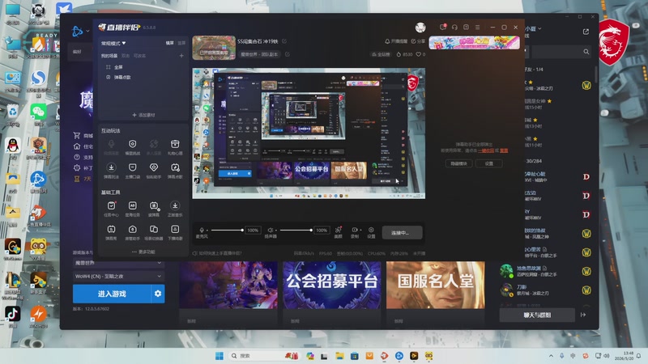Show hidden system tray icons chevron
648x364 pixels.
[551, 356]
